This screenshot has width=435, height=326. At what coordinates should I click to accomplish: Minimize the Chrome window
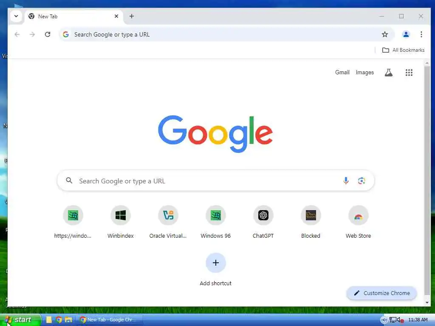coord(382,16)
